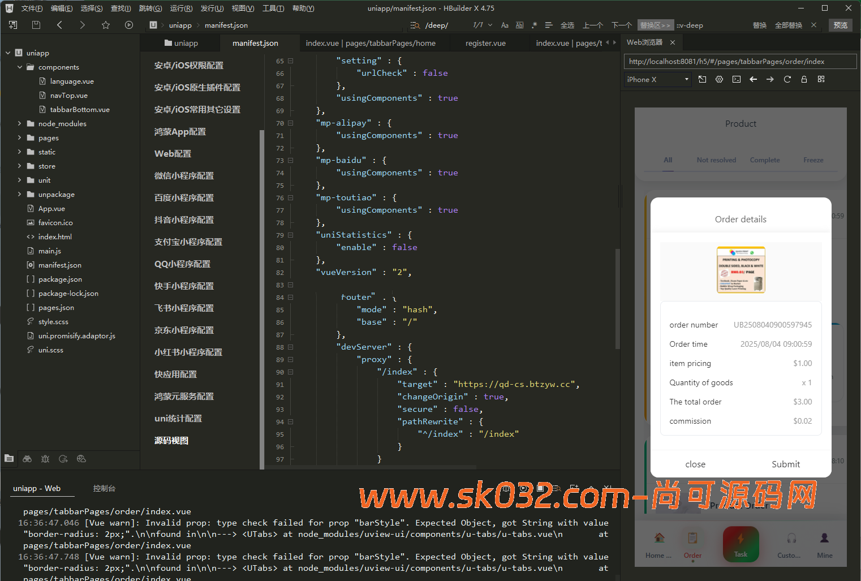Viewport: 861px width, 581px height.
Task: Click the browser URL address field
Action: 739,62
